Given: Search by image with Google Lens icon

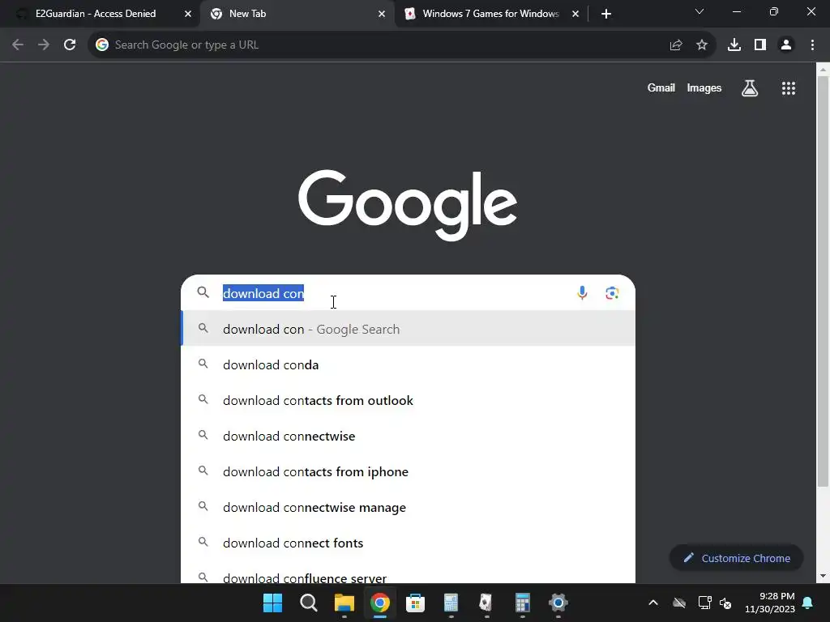Looking at the screenshot, I should coord(612,292).
